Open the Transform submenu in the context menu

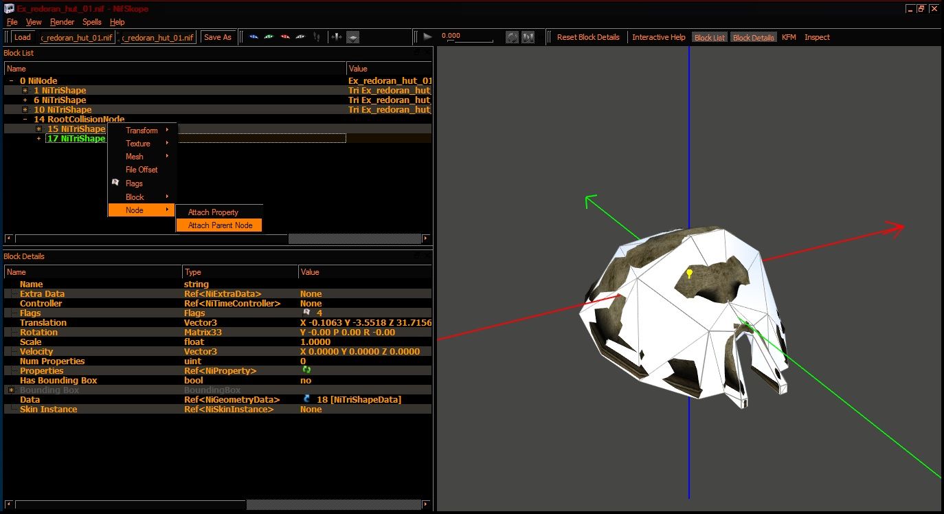coord(142,131)
